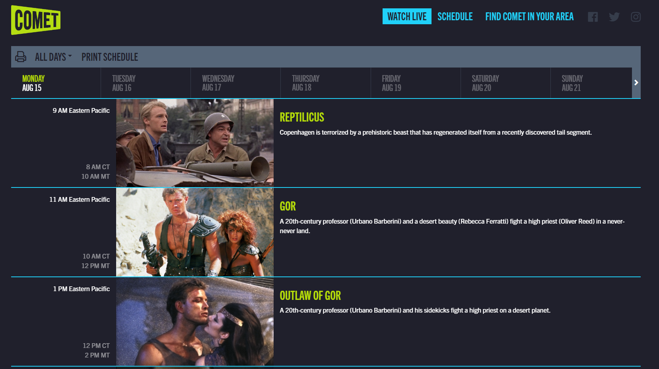Click the GOR movie thumbnail image
The height and width of the screenshot is (369, 659).
point(194,232)
